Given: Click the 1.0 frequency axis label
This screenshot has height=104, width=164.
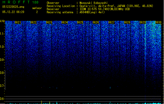Looking at the screenshot, I should [2, 47].
